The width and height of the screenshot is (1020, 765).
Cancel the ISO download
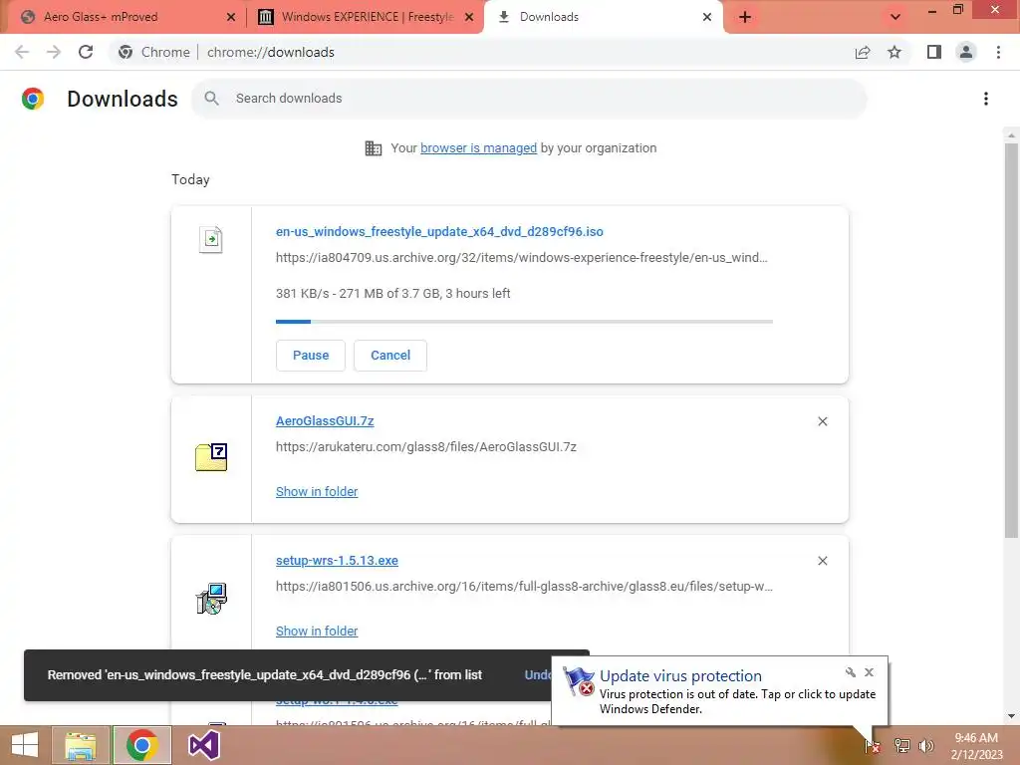tap(390, 356)
